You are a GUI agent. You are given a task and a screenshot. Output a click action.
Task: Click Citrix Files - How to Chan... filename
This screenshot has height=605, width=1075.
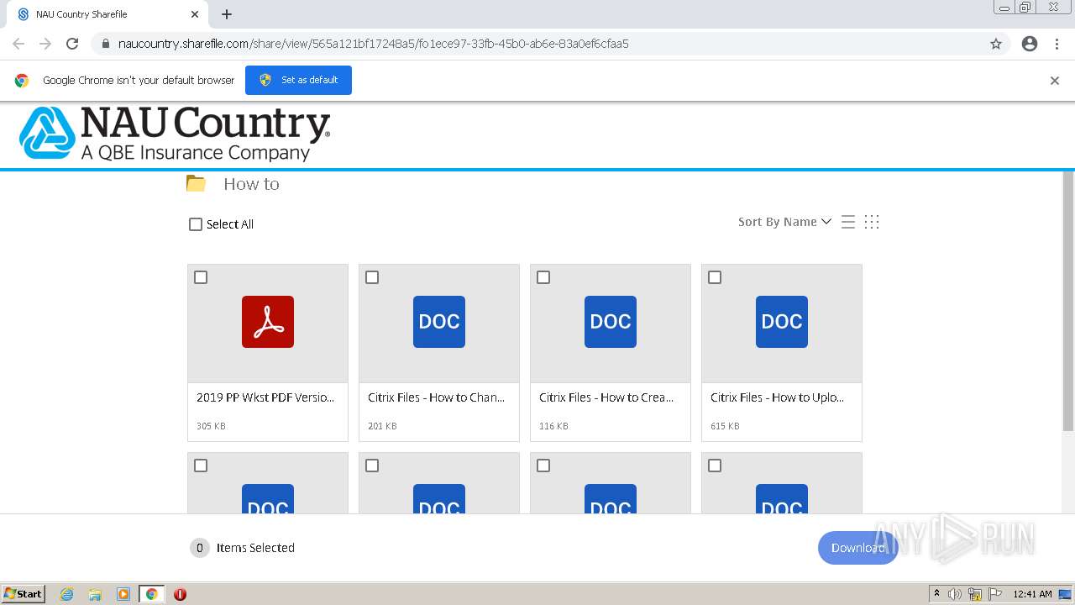[x=437, y=397]
